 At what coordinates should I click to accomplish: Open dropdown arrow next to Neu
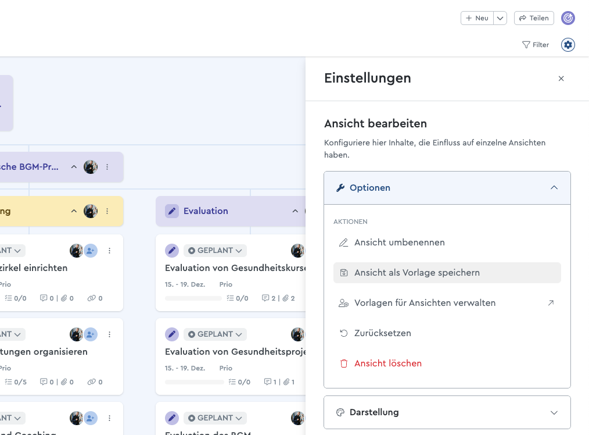[x=500, y=18]
